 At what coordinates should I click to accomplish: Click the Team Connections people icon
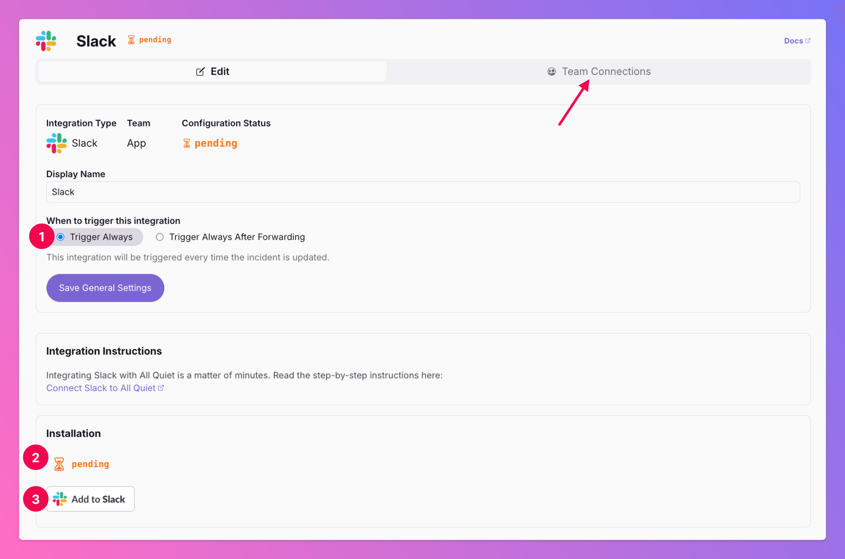tap(551, 72)
